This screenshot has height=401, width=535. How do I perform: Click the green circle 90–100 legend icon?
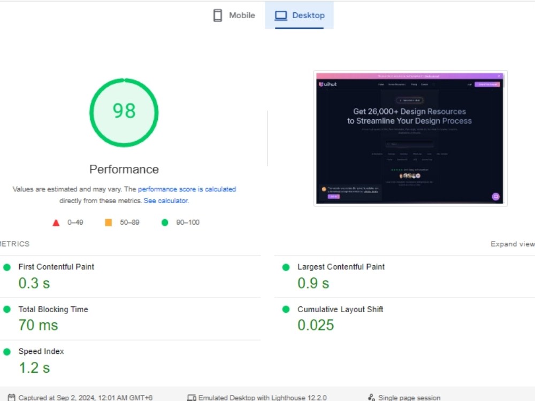pos(165,222)
